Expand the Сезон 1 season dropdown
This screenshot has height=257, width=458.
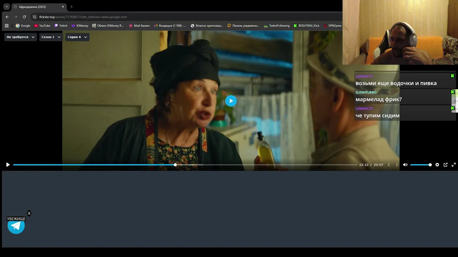(51, 37)
